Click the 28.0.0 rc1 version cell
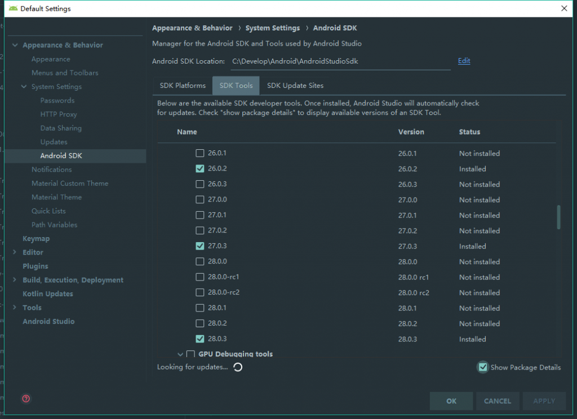The width and height of the screenshot is (577, 419). click(414, 277)
